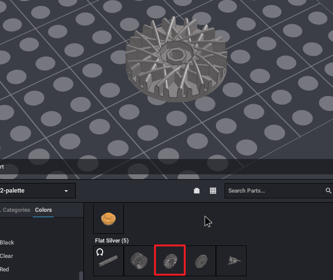Open the 2-palette dropdown

pyautogui.click(x=37, y=191)
